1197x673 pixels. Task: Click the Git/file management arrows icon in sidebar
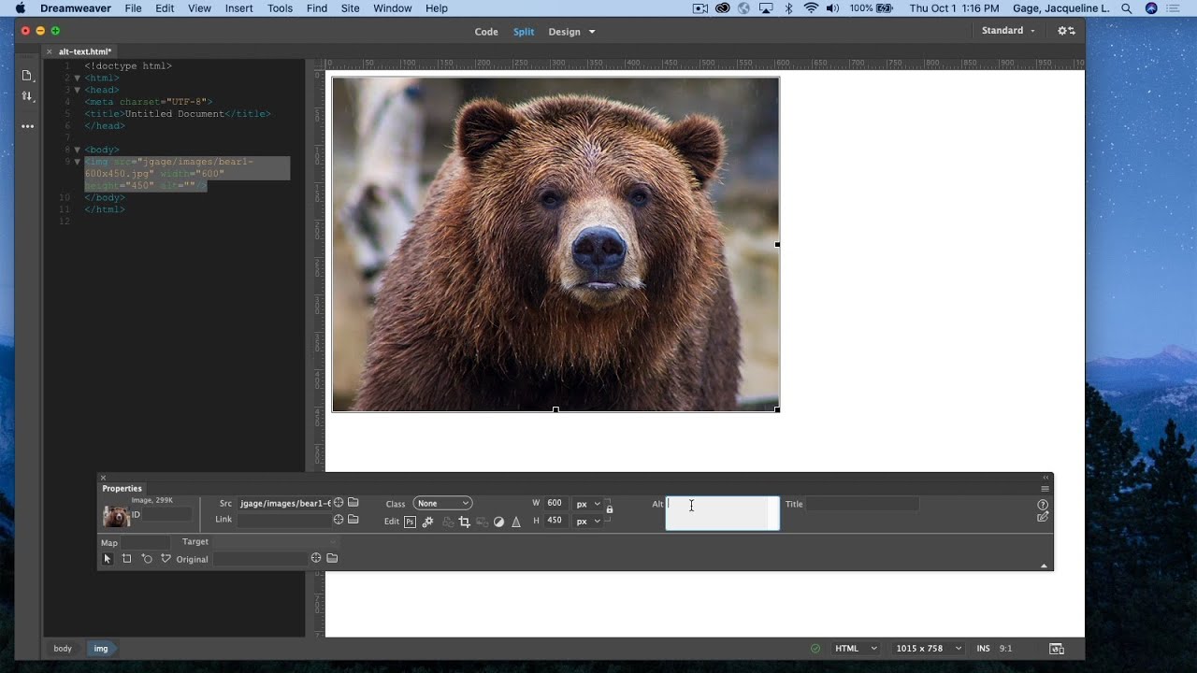[27, 96]
